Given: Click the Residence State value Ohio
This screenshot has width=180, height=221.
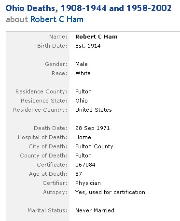Looking at the screenshot, I should 82,101.
